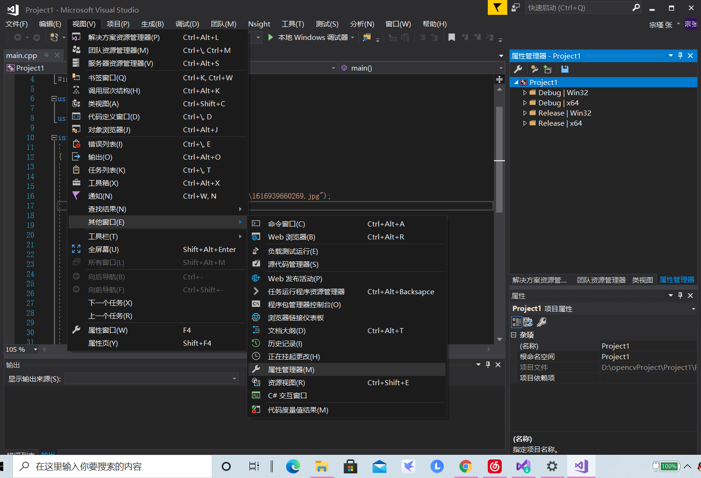Choose 命令窗口(C) from the submenu
This screenshot has height=478, width=701.
click(347, 224)
